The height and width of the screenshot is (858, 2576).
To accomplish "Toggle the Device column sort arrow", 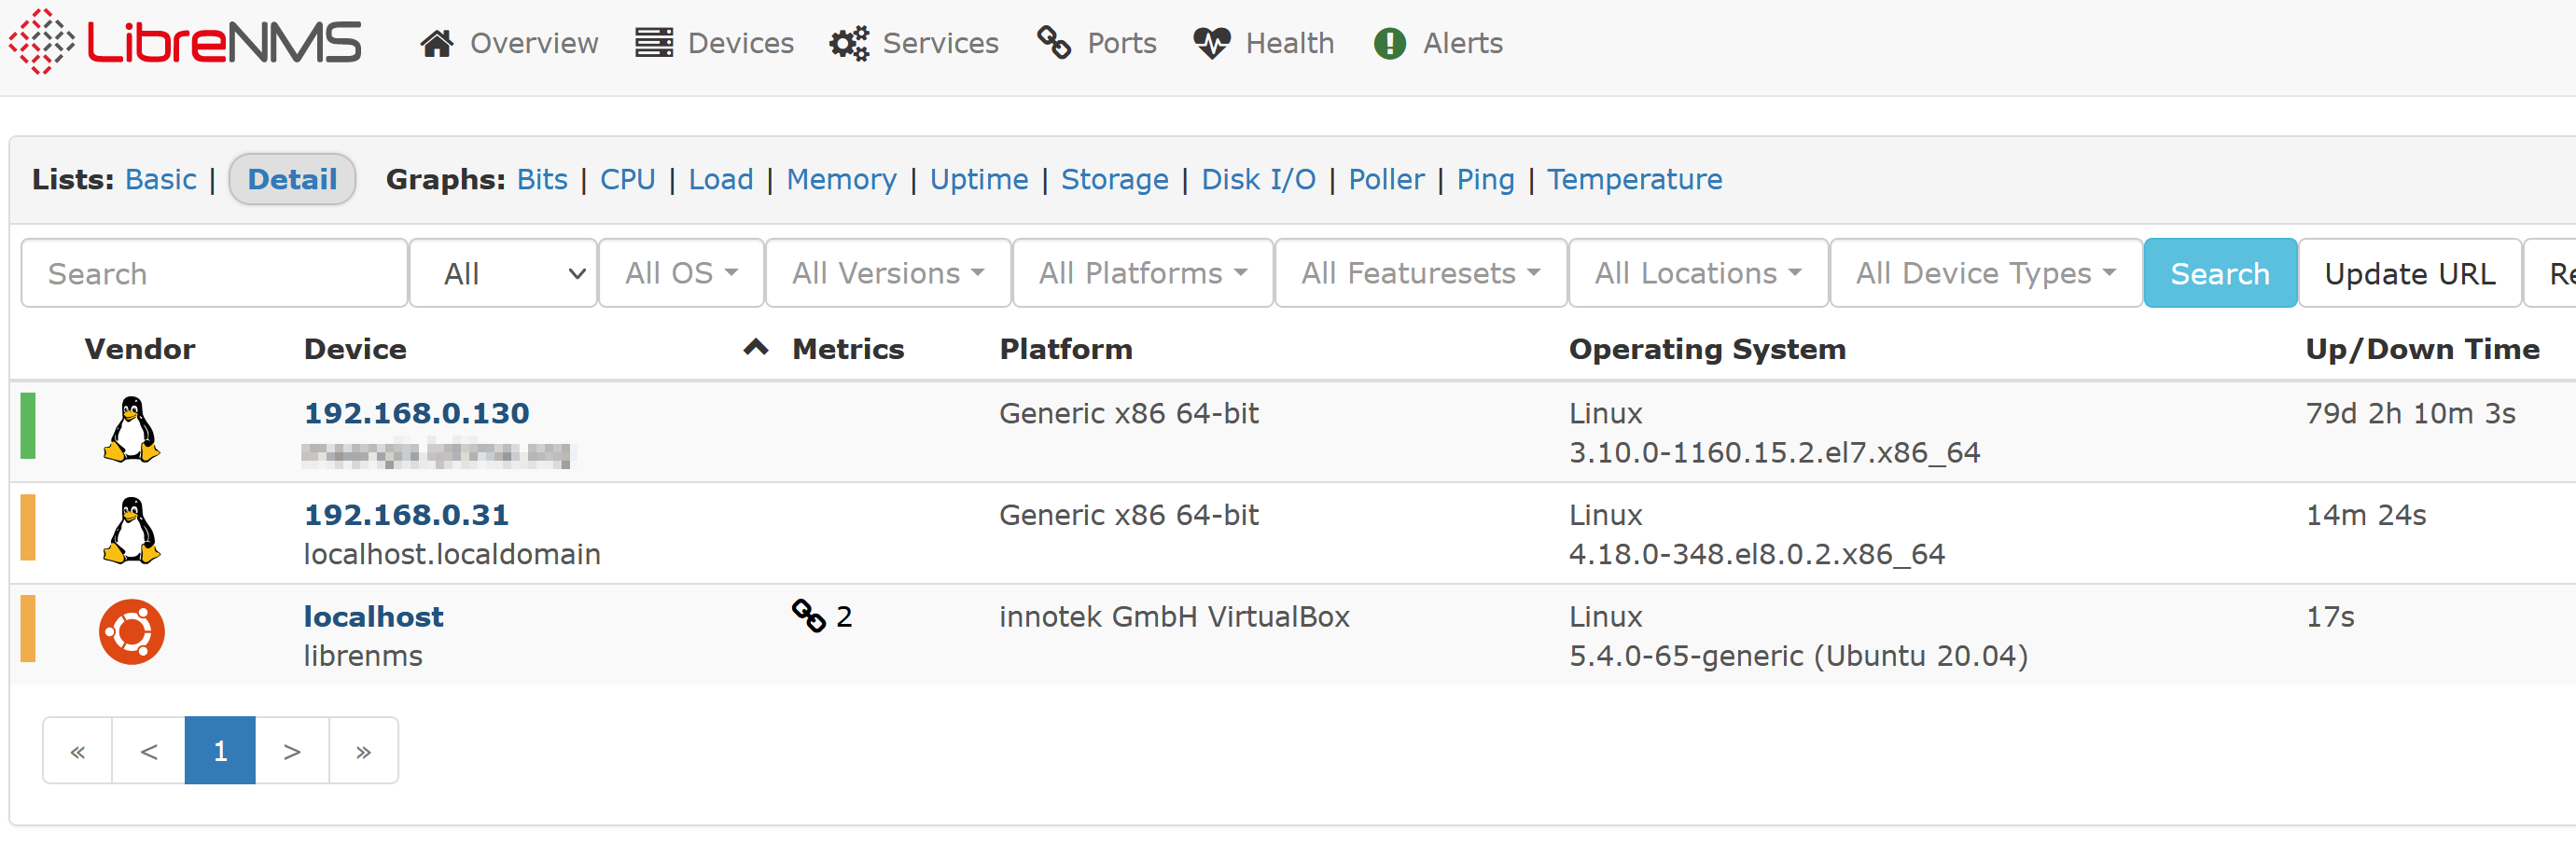I will tap(756, 348).
